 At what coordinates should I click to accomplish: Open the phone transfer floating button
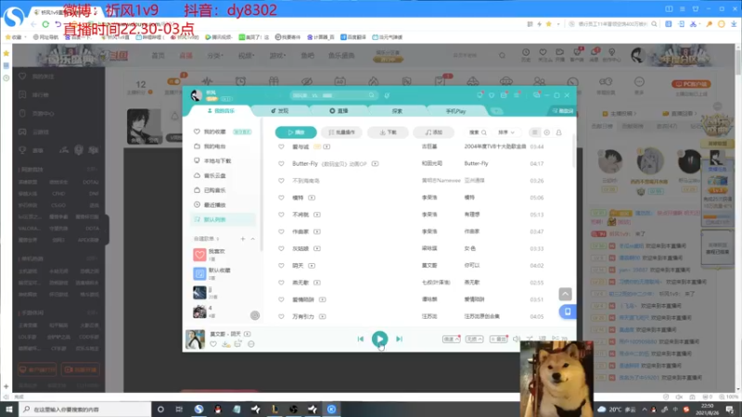coord(568,311)
